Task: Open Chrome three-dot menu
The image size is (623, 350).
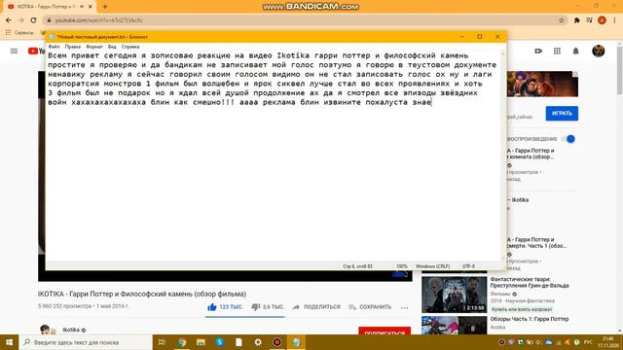Action: pyautogui.click(x=614, y=20)
